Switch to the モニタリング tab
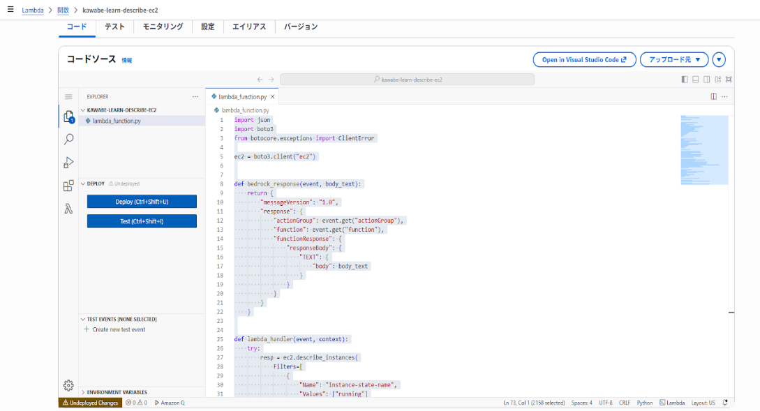This screenshot has height=411, width=760. [x=163, y=27]
